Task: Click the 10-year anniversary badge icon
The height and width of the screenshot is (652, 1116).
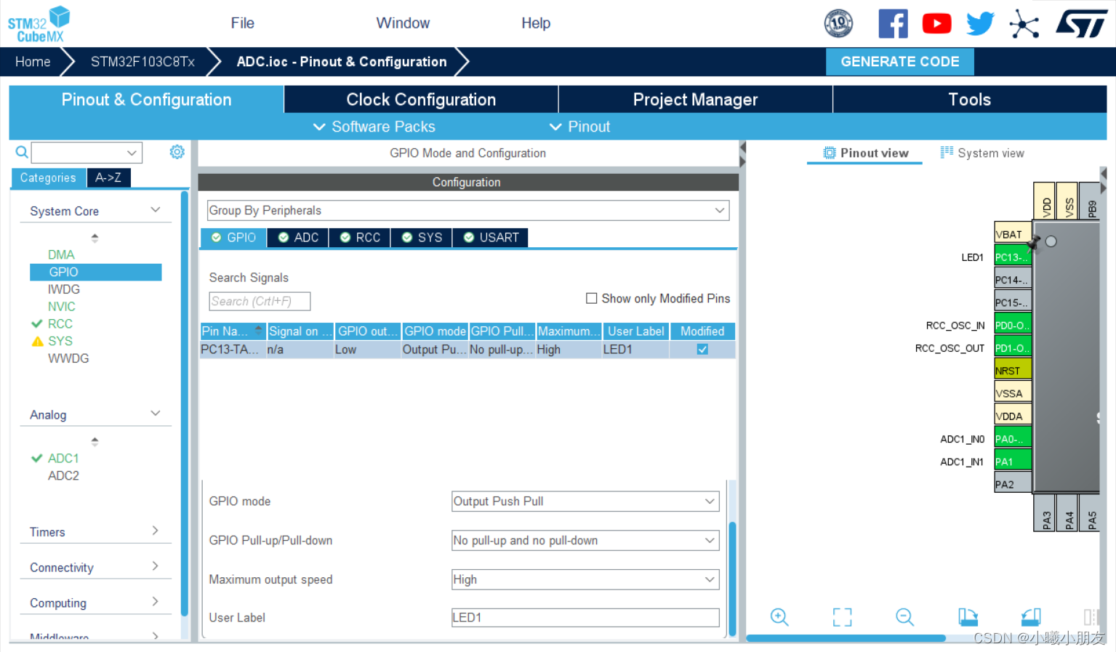Action: pos(838,23)
